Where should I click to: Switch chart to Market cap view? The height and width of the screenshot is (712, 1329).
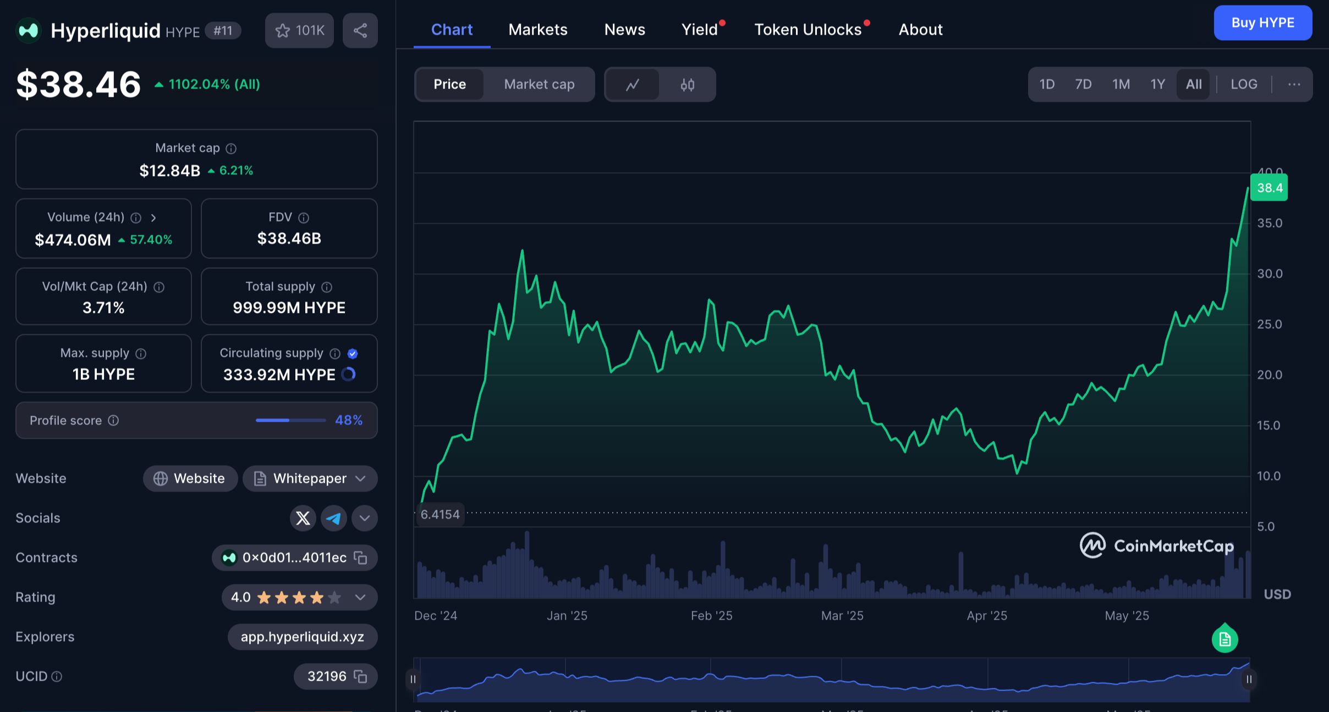539,84
